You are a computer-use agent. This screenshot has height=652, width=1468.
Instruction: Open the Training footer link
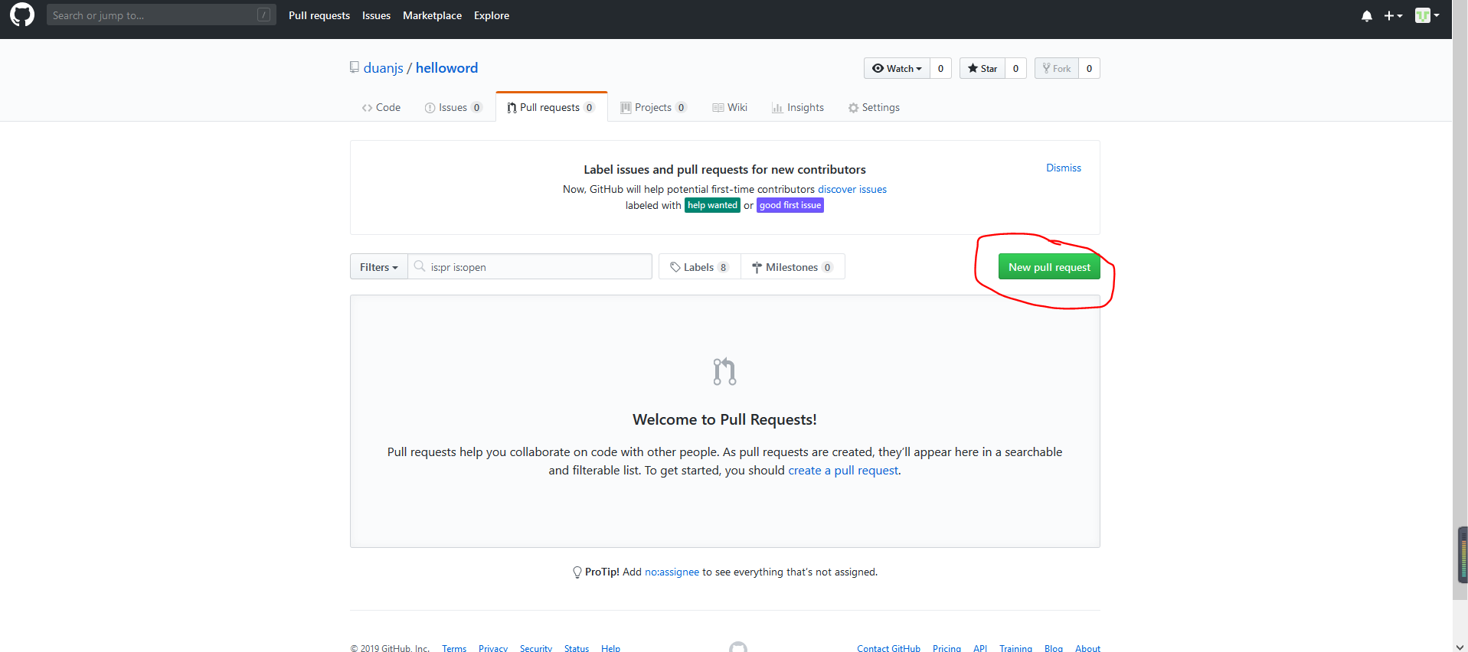pyautogui.click(x=1015, y=648)
